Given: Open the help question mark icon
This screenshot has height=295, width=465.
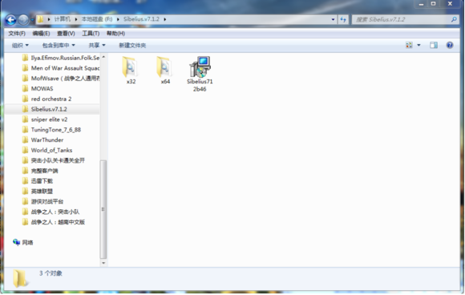Looking at the screenshot, I should click(450, 45).
